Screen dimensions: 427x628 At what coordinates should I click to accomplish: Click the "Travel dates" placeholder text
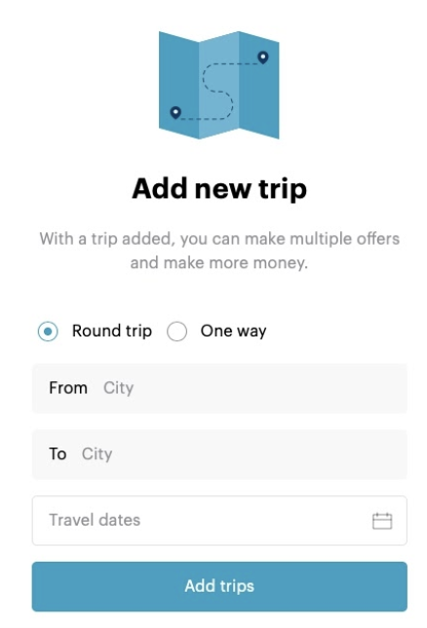pos(95,521)
